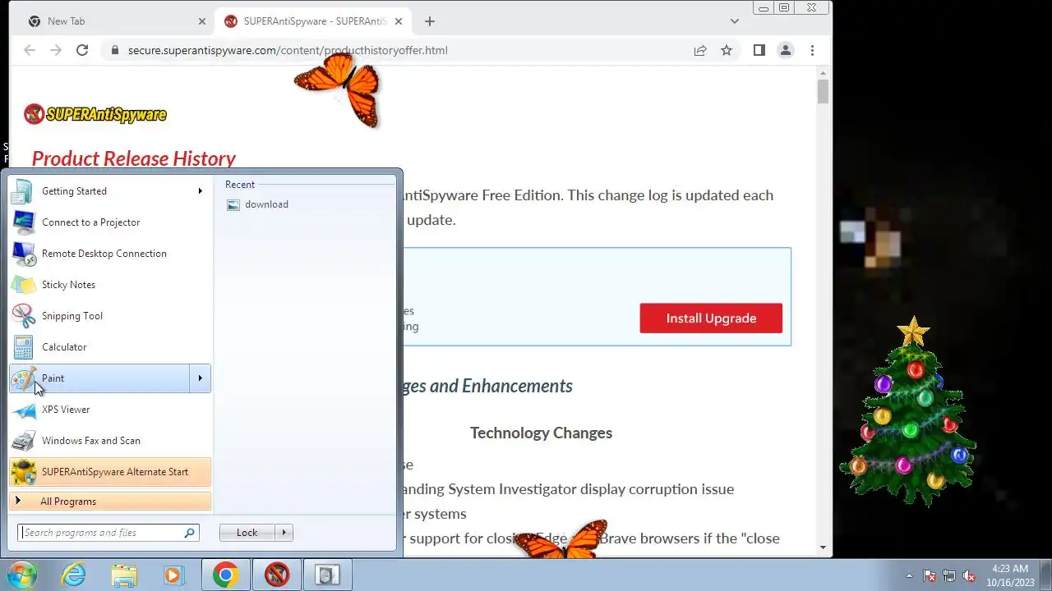
Task: Click the XPS Viewer paper plane icon
Action: 24,410
